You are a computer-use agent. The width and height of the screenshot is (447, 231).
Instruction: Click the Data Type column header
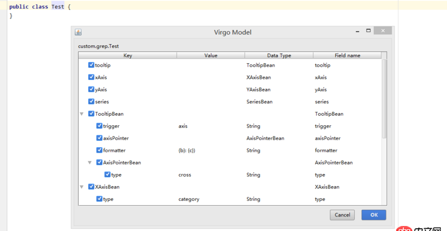[279, 55]
